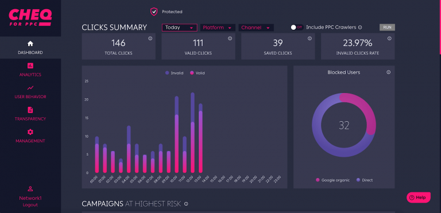Open the pink Help button
Image resolution: width=441 pixels, height=213 pixels.
coord(419,197)
